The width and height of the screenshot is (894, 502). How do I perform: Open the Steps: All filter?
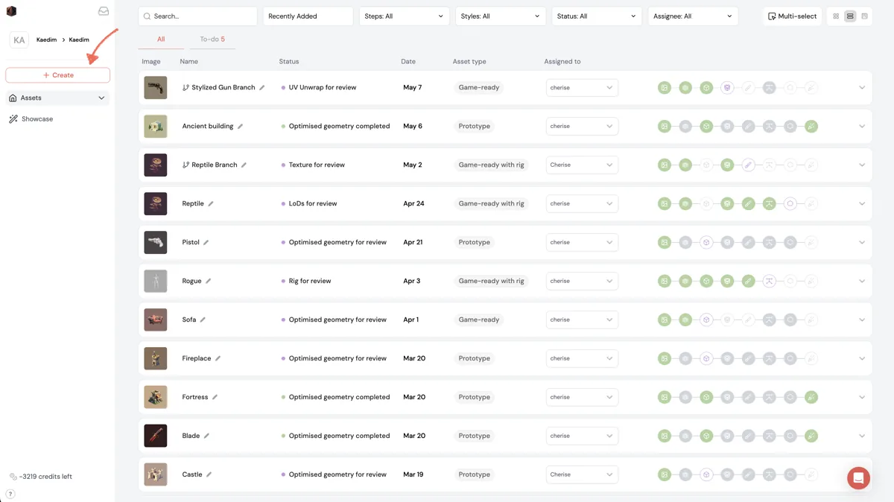click(405, 16)
